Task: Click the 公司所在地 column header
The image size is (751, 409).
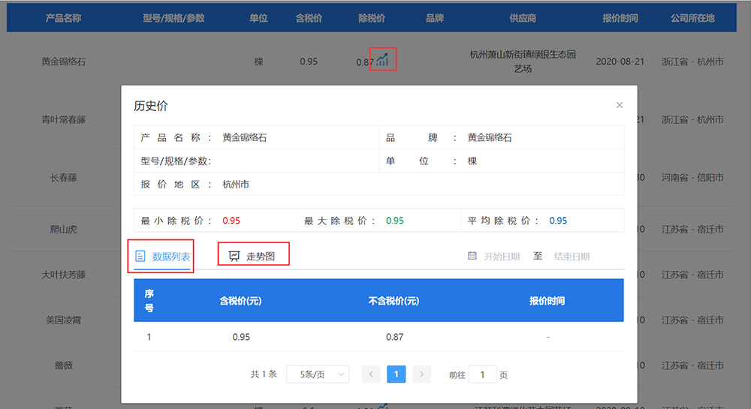Action: click(692, 18)
